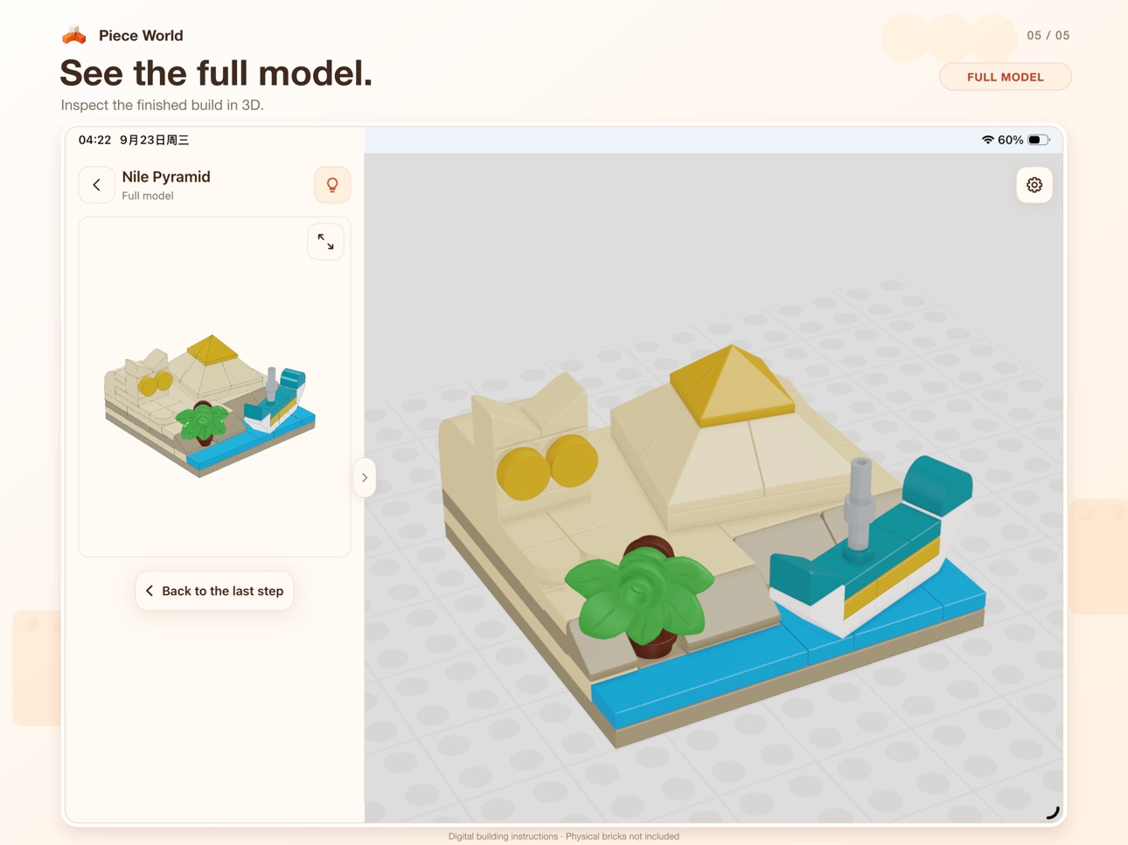The image size is (1128, 845).
Task: Tap the battery status icon
Action: (x=1038, y=140)
